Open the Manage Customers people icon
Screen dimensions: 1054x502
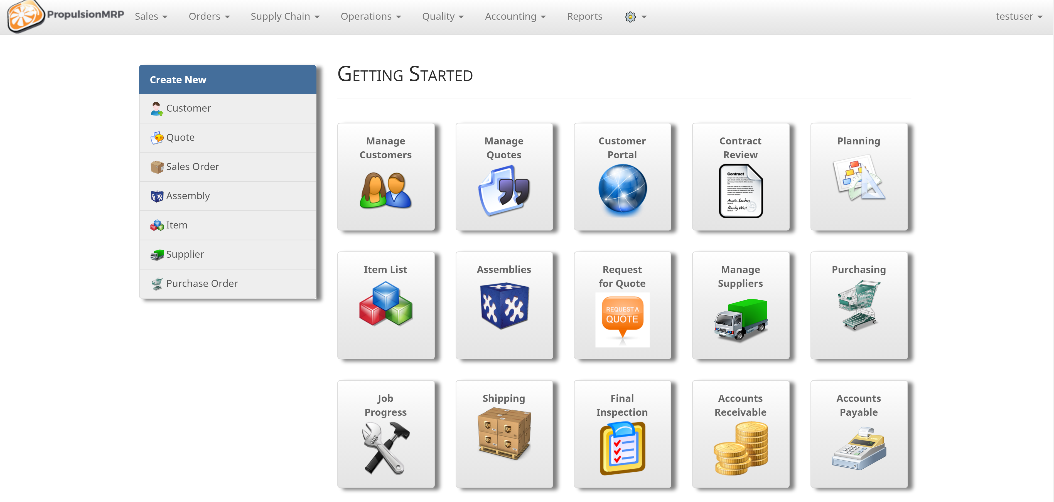385,190
